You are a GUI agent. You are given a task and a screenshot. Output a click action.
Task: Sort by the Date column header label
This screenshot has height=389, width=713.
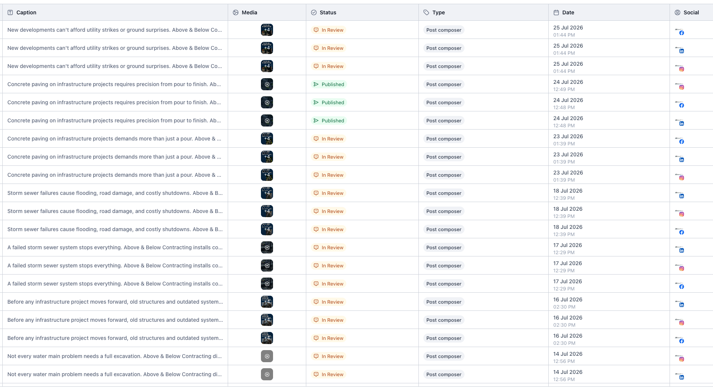[568, 12]
